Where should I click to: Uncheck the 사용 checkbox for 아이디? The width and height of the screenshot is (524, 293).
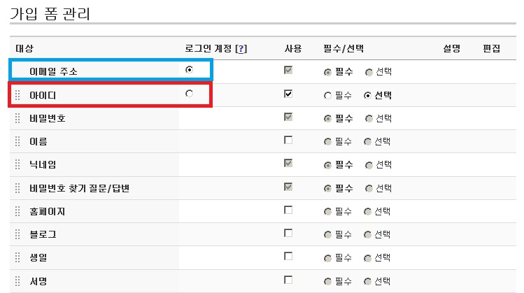tap(288, 94)
